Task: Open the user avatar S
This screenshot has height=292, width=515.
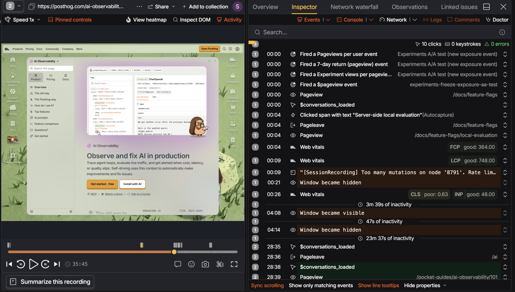Action: [238, 6]
